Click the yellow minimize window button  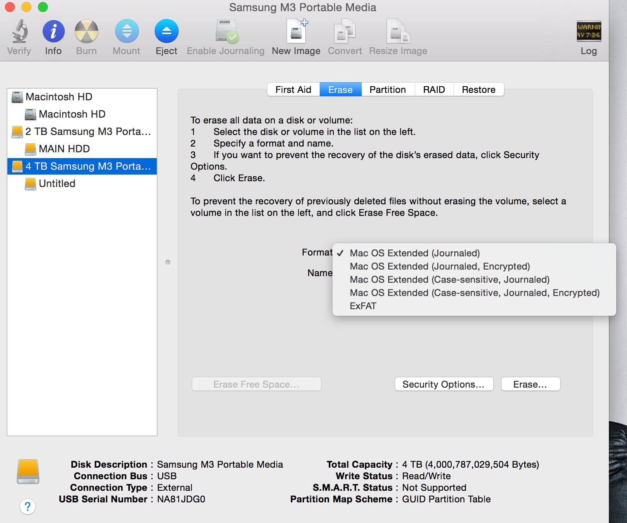[x=26, y=7]
